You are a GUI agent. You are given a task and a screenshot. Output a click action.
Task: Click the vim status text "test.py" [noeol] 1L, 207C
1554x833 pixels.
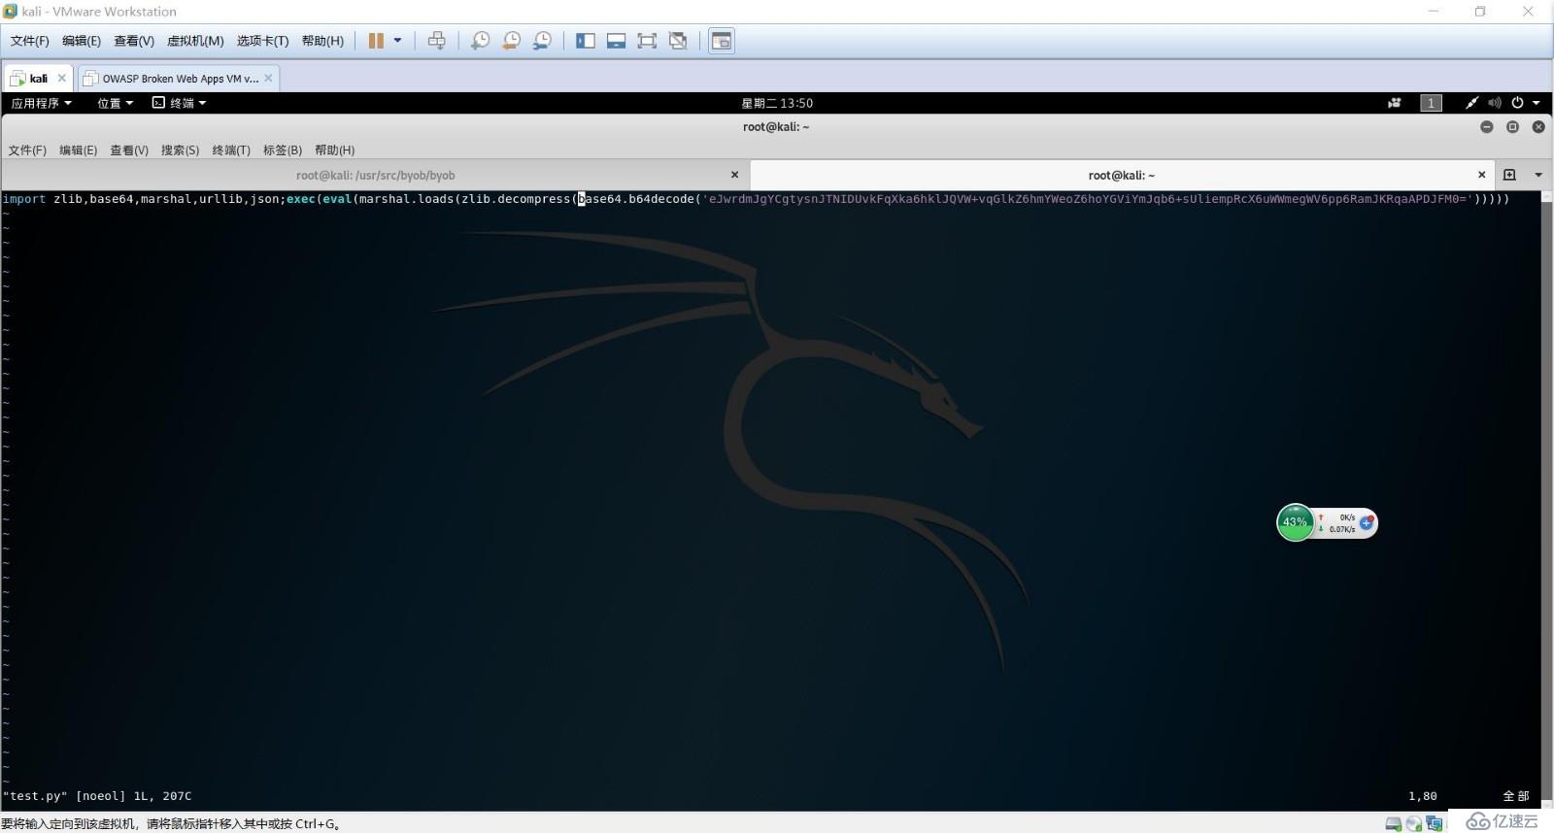point(97,796)
